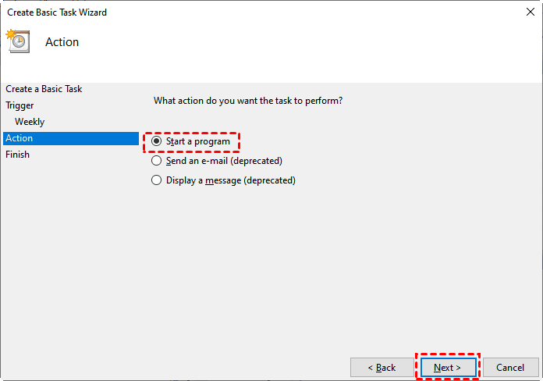Go back with the < Back button
Screen dimensions: 543x381
(382, 368)
